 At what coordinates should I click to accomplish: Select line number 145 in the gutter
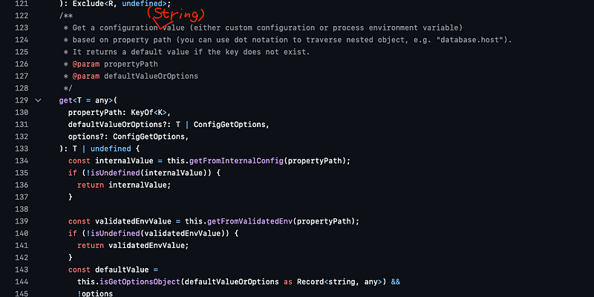coord(22,293)
